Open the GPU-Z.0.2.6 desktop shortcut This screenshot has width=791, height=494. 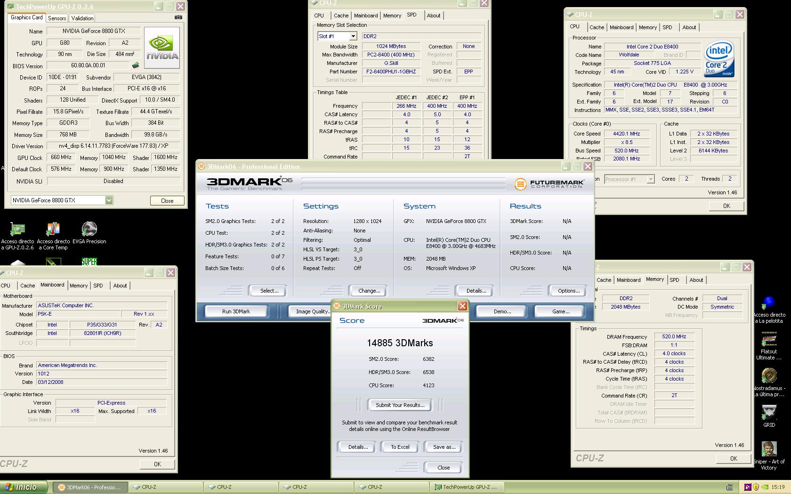[x=17, y=235]
